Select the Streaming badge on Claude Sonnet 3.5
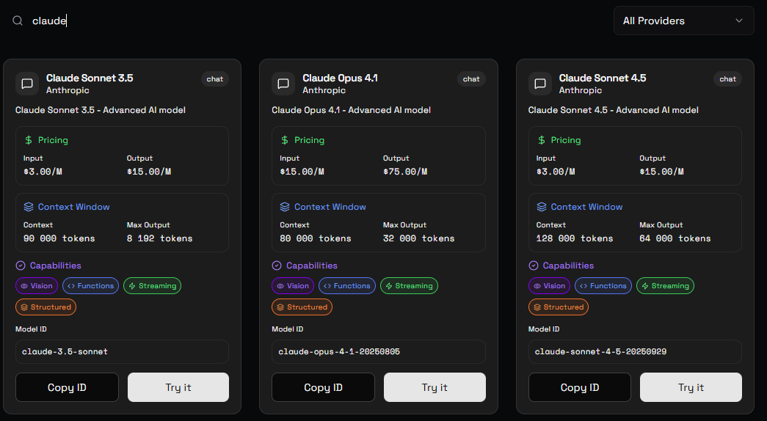 [152, 286]
